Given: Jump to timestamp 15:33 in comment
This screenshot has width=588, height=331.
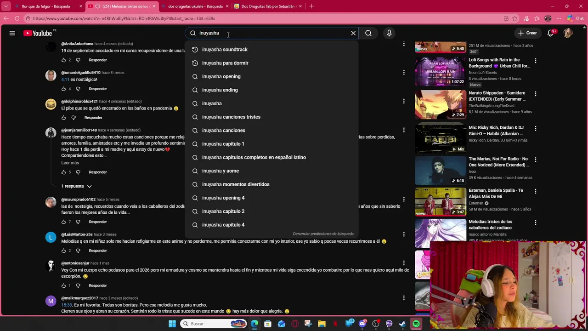Looking at the screenshot, I should 67,305.
